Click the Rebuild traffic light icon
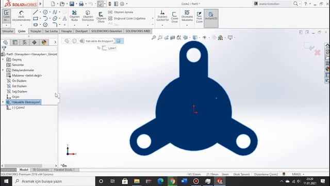The height and width of the screenshot is (186, 330). point(110,4)
